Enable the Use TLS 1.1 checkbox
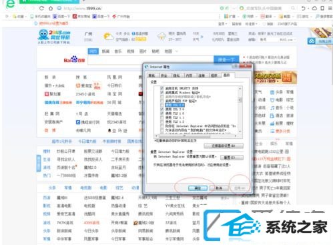This screenshot has width=333, height=245. (162, 117)
